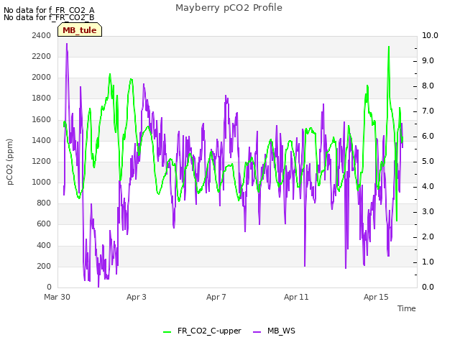The height and width of the screenshot is (345, 460).
Task: Click the 1800 left axis value
Action: click(x=42, y=98)
